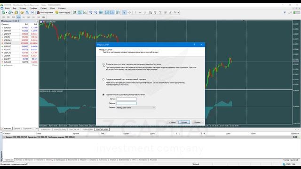Open the Справка menu

62,8
